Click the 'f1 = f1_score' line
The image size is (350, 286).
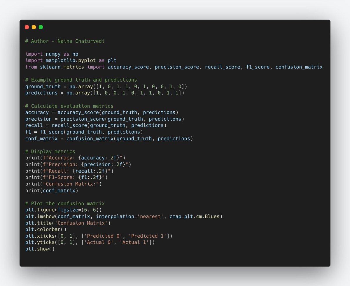point(84,132)
